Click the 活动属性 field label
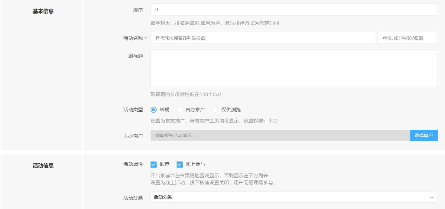445x209 pixels. pyautogui.click(x=133, y=164)
